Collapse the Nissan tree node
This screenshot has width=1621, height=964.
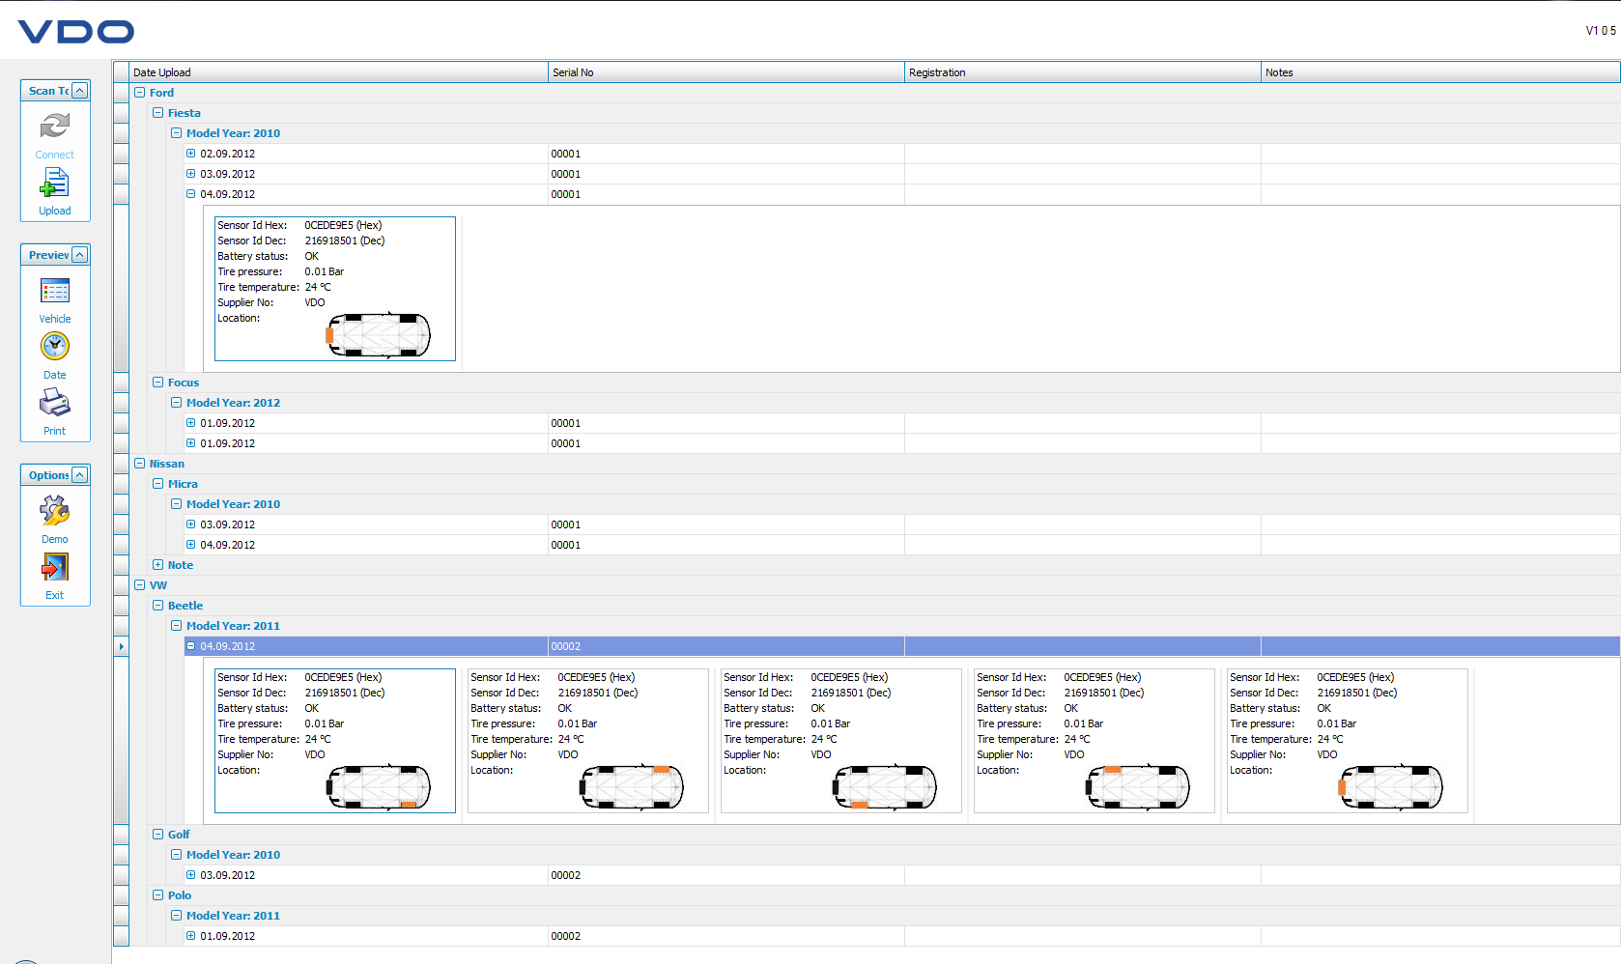click(139, 464)
